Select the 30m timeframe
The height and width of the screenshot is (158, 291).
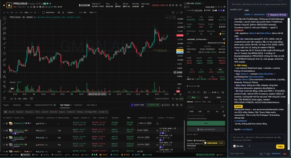tap(27, 12)
